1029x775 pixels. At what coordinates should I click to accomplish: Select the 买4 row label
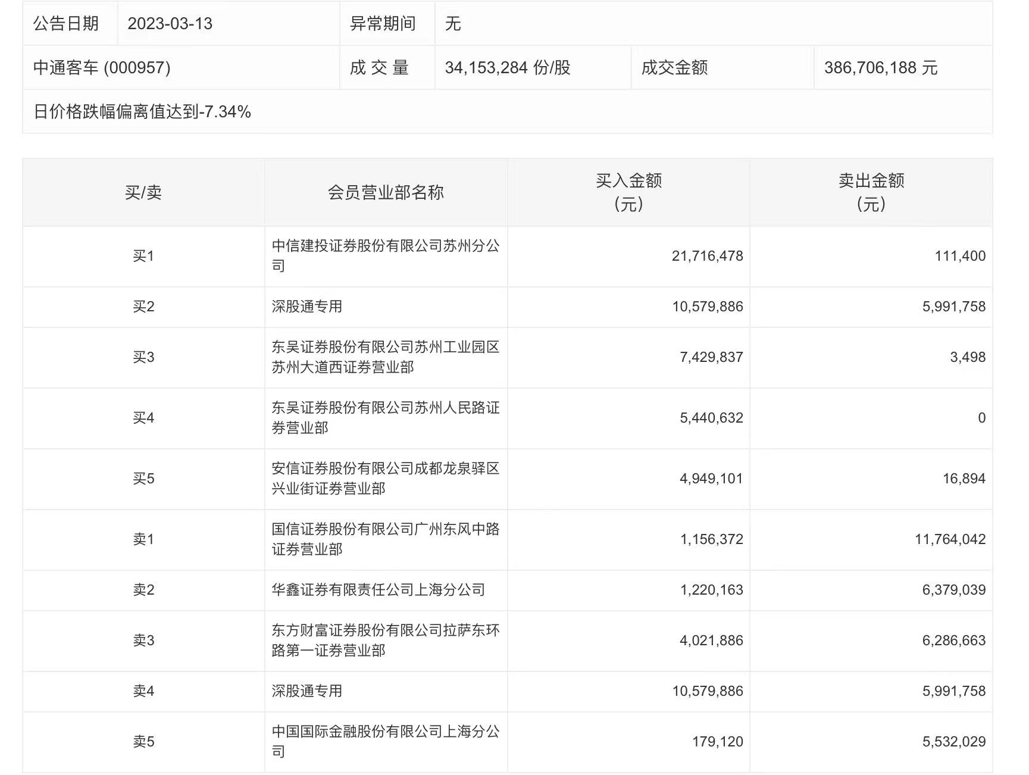coord(143,418)
